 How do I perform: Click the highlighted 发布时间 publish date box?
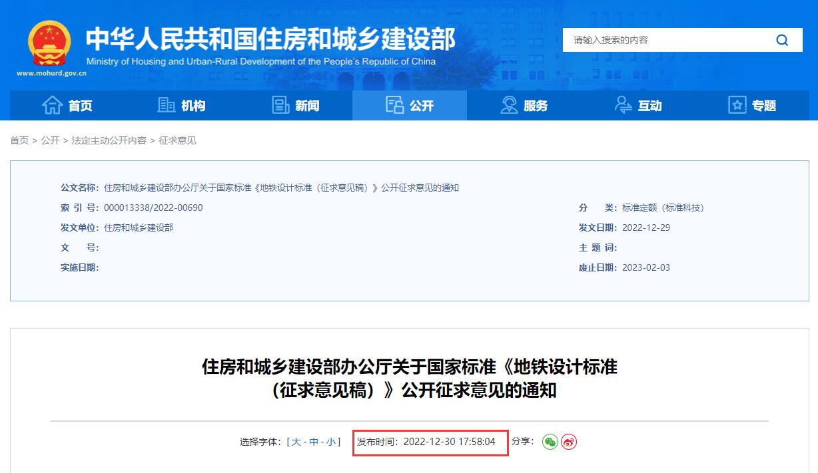coord(430,441)
